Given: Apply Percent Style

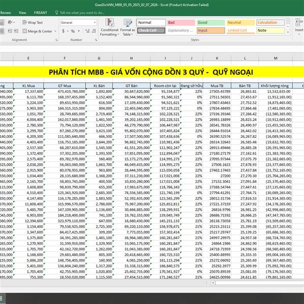Looking at the screenshot, I should click(x=72, y=31).
